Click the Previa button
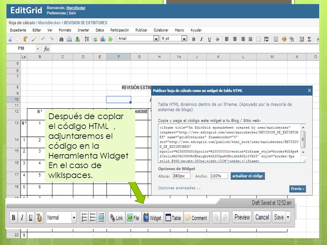Image resolution: width=327 pixels, height=245 pixels. tap(297, 189)
